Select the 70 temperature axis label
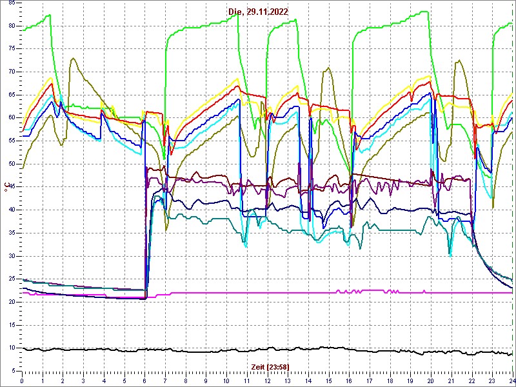Image resolution: width=516 pixels, height=387 pixels. (x=12, y=72)
